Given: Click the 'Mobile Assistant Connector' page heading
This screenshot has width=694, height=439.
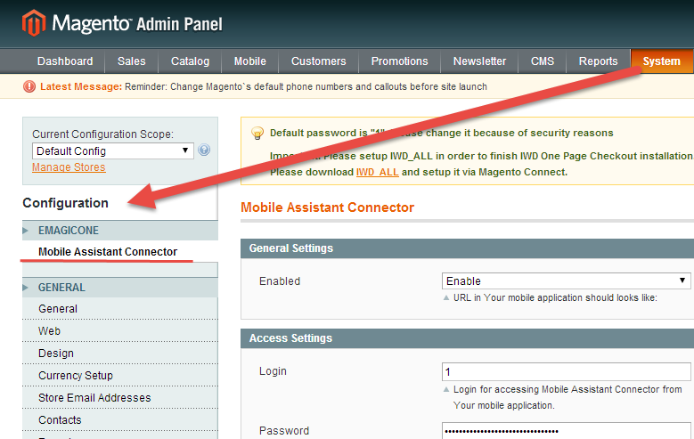Looking at the screenshot, I should pyautogui.click(x=327, y=207).
